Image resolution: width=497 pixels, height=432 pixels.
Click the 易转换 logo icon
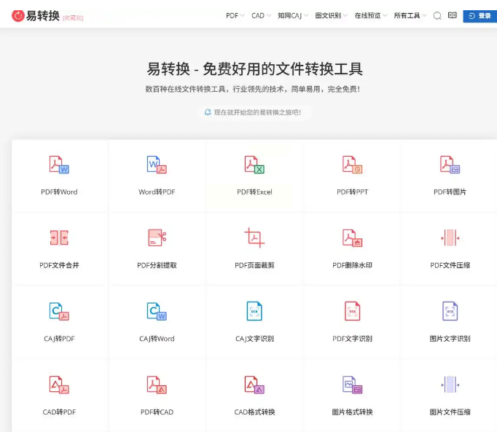click(x=18, y=15)
